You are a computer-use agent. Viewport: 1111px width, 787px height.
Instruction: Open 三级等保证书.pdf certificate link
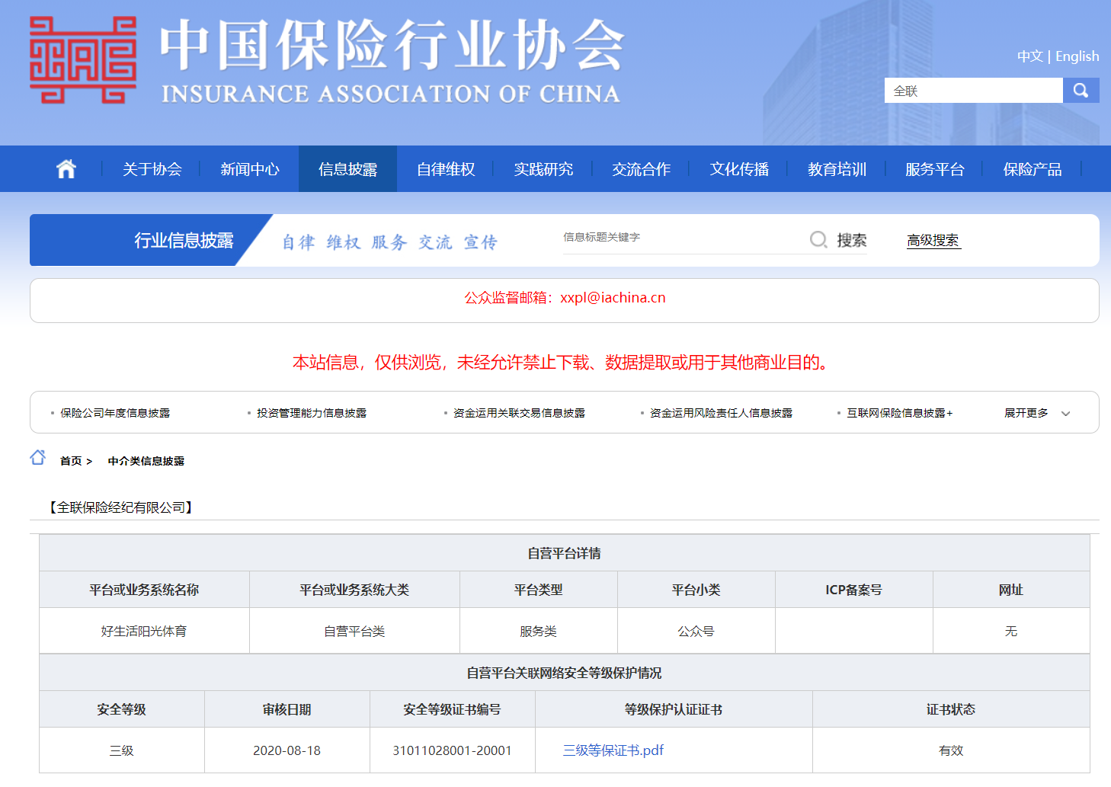point(613,750)
